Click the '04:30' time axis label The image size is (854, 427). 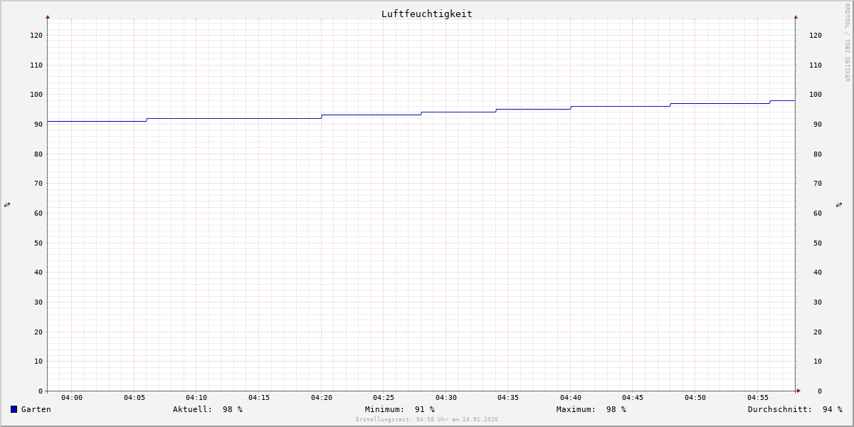[446, 397]
